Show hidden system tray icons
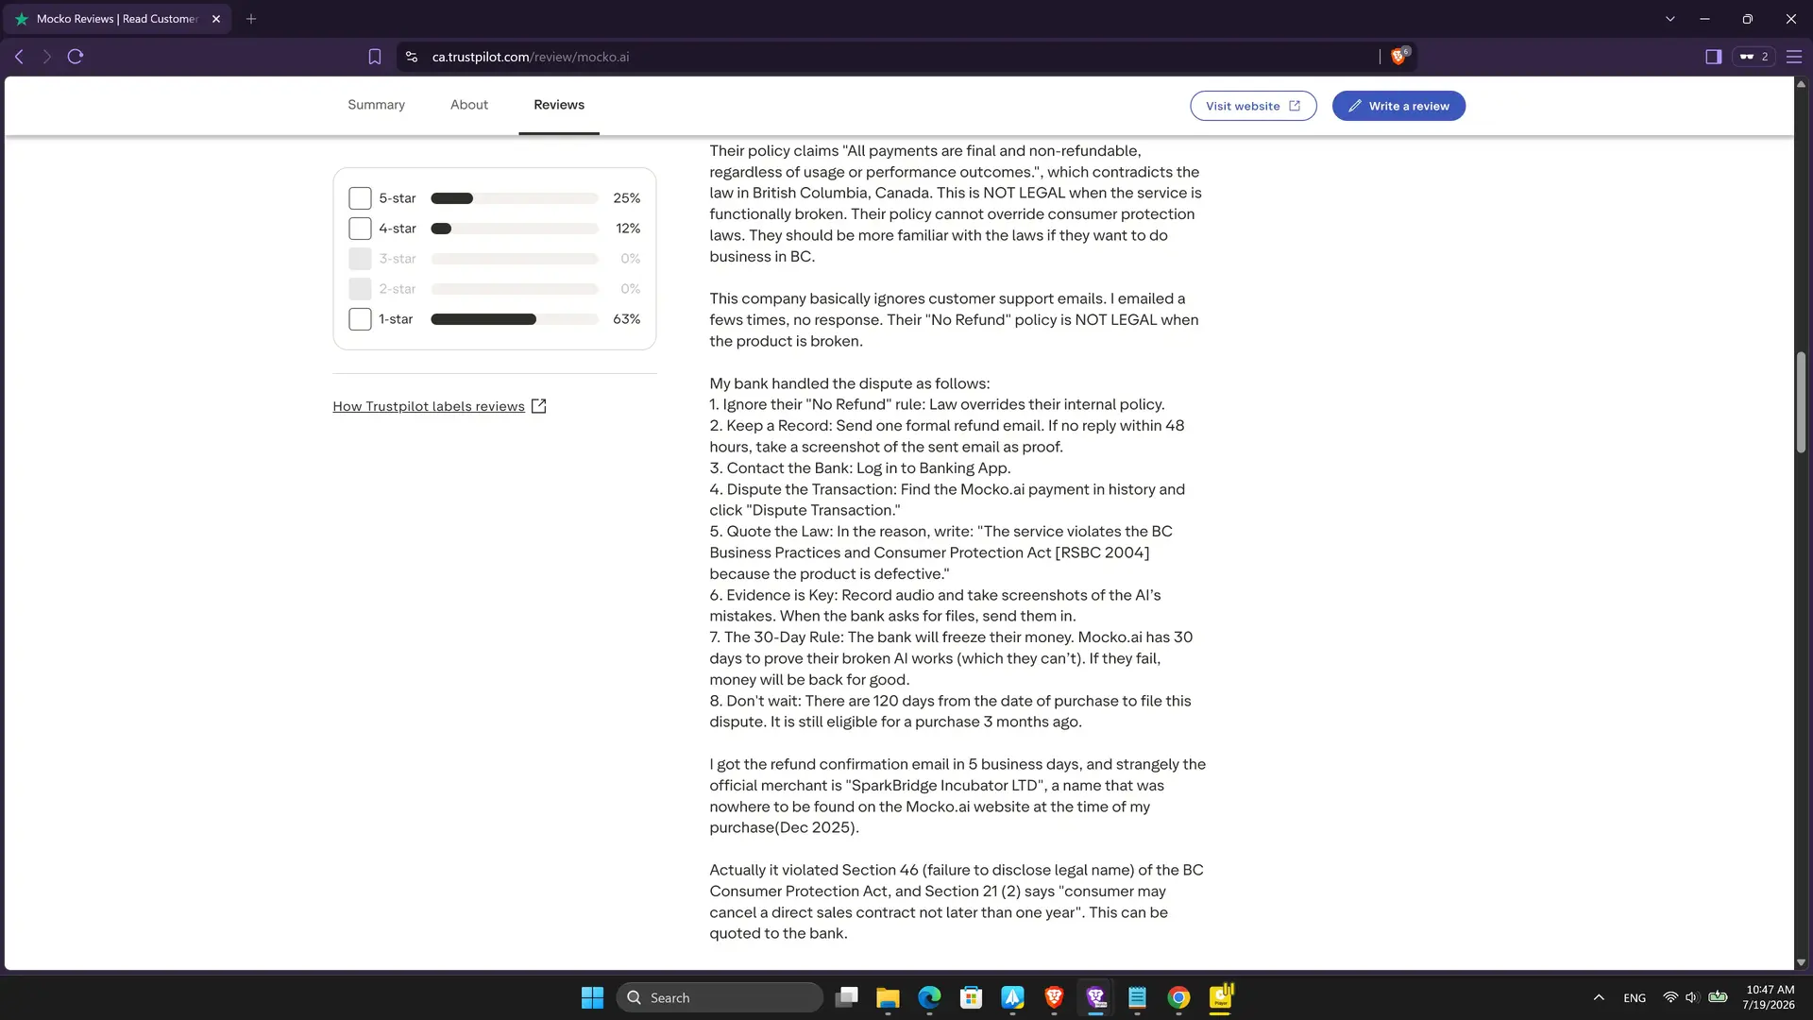This screenshot has height=1020, width=1813. tap(1599, 997)
